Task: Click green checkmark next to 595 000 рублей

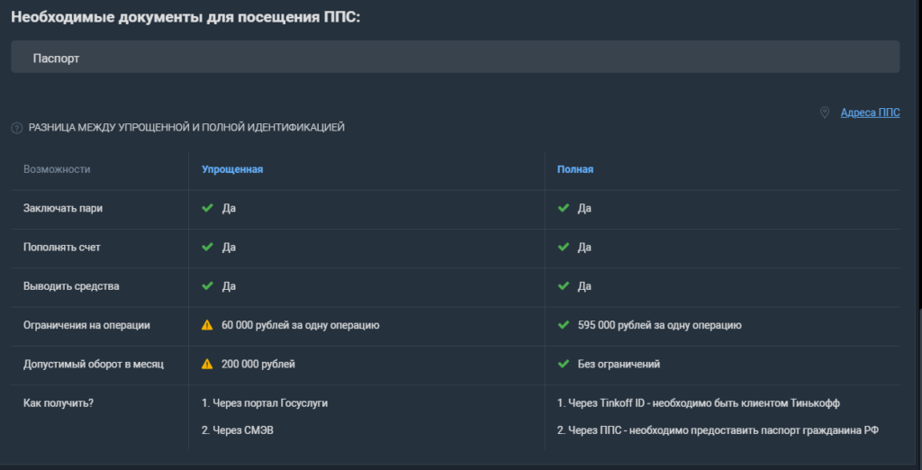Action: (x=564, y=325)
